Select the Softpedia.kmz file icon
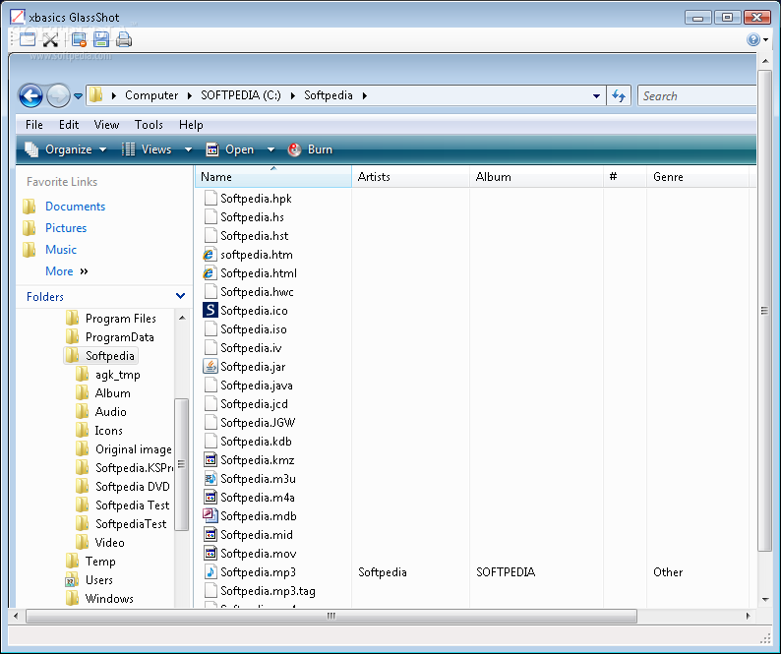781x654 pixels. point(210,459)
